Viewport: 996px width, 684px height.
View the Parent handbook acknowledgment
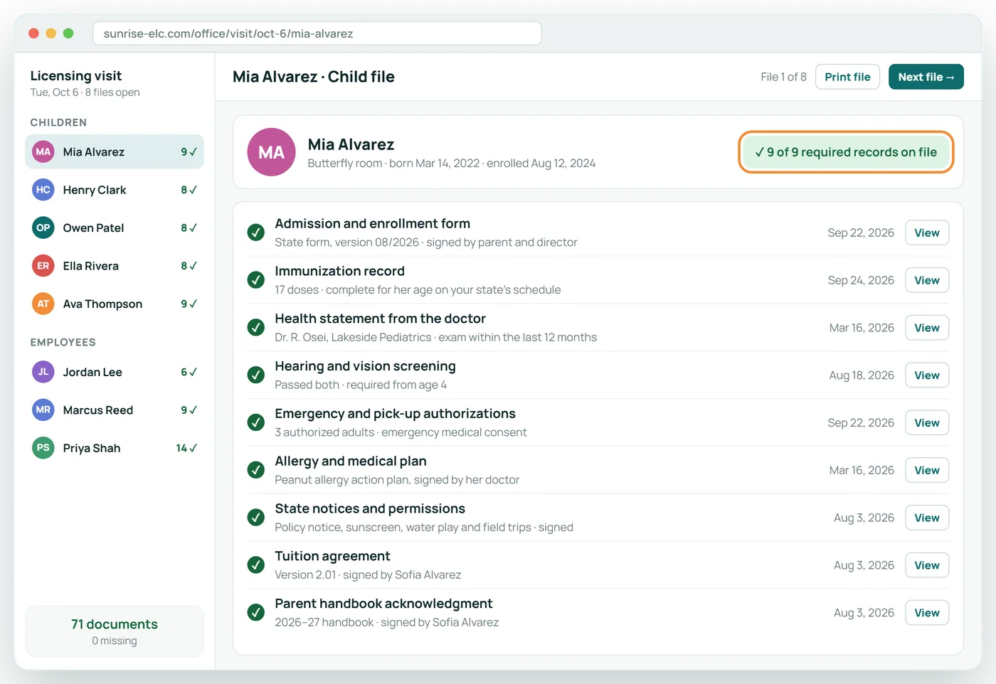[x=927, y=613]
